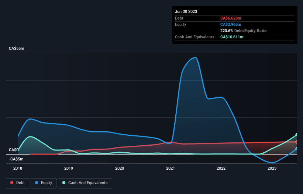This screenshot has width=303, height=194.
Task: Click the -CA$5m y-axis label
Action: pyautogui.click(x=16, y=159)
